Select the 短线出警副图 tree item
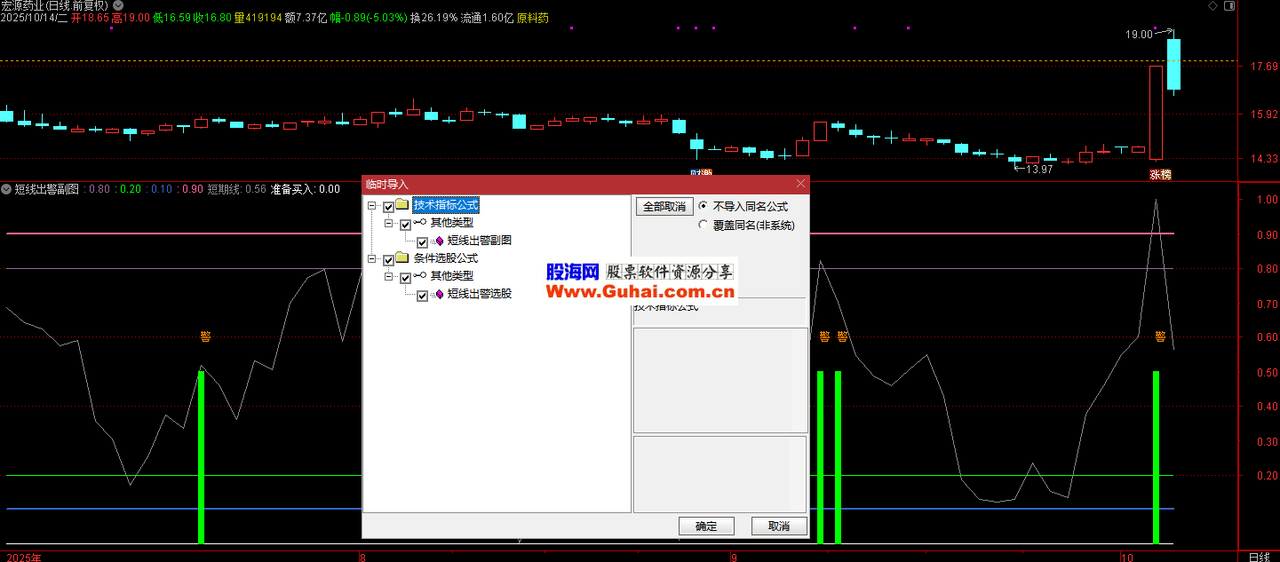 [479, 241]
